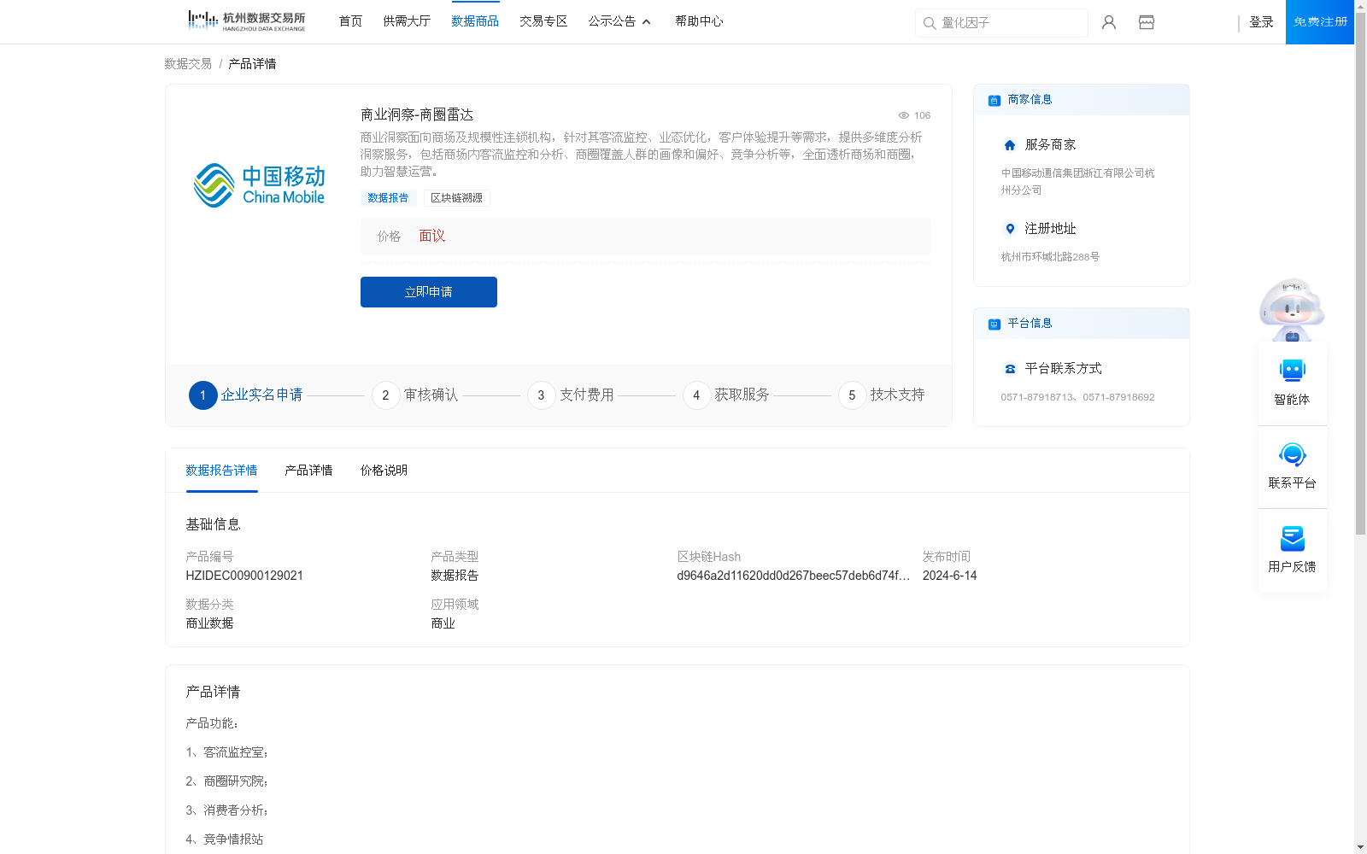
Task: Click the 数据报告 tag
Action: coord(388,198)
